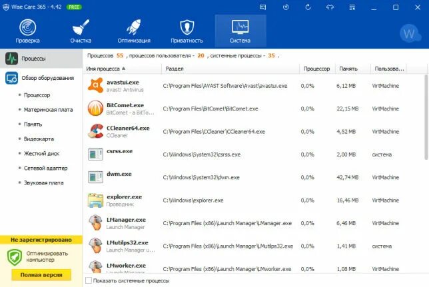Select the BitComet.exe process name

pos(125,105)
